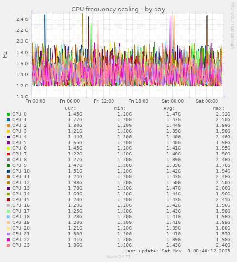Click the purple CPU 5 legend swatch
The image size is (237, 262).
pos(8,143)
